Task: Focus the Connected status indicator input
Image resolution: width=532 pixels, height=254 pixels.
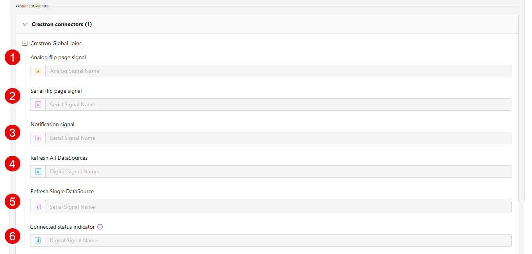Action: coord(278,240)
